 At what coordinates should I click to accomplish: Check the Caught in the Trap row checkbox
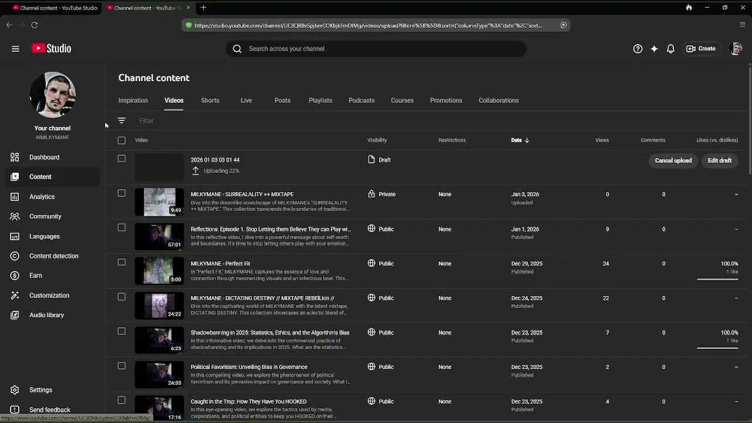coord(122,400)
